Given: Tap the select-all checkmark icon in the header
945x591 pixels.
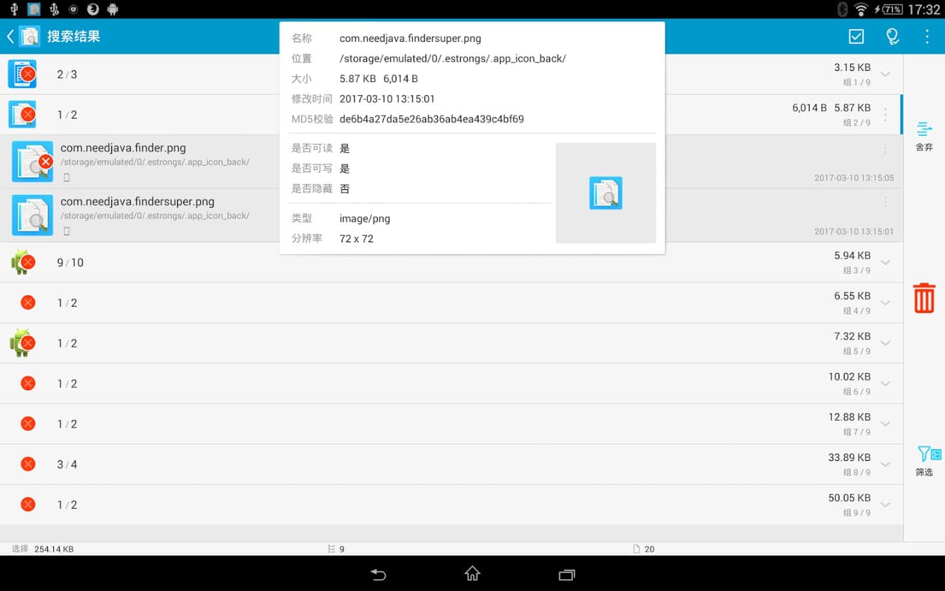Looking at the screenshot, I should [x=856, y=37].
